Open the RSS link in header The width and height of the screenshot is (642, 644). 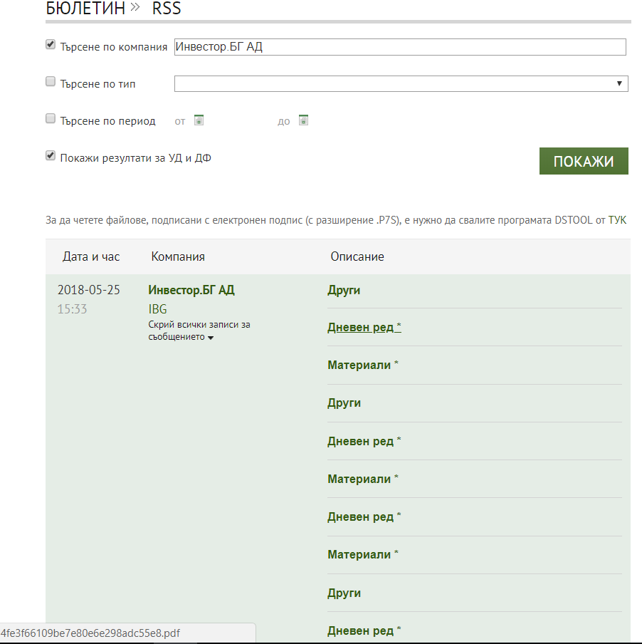click(x=167, y=9)
